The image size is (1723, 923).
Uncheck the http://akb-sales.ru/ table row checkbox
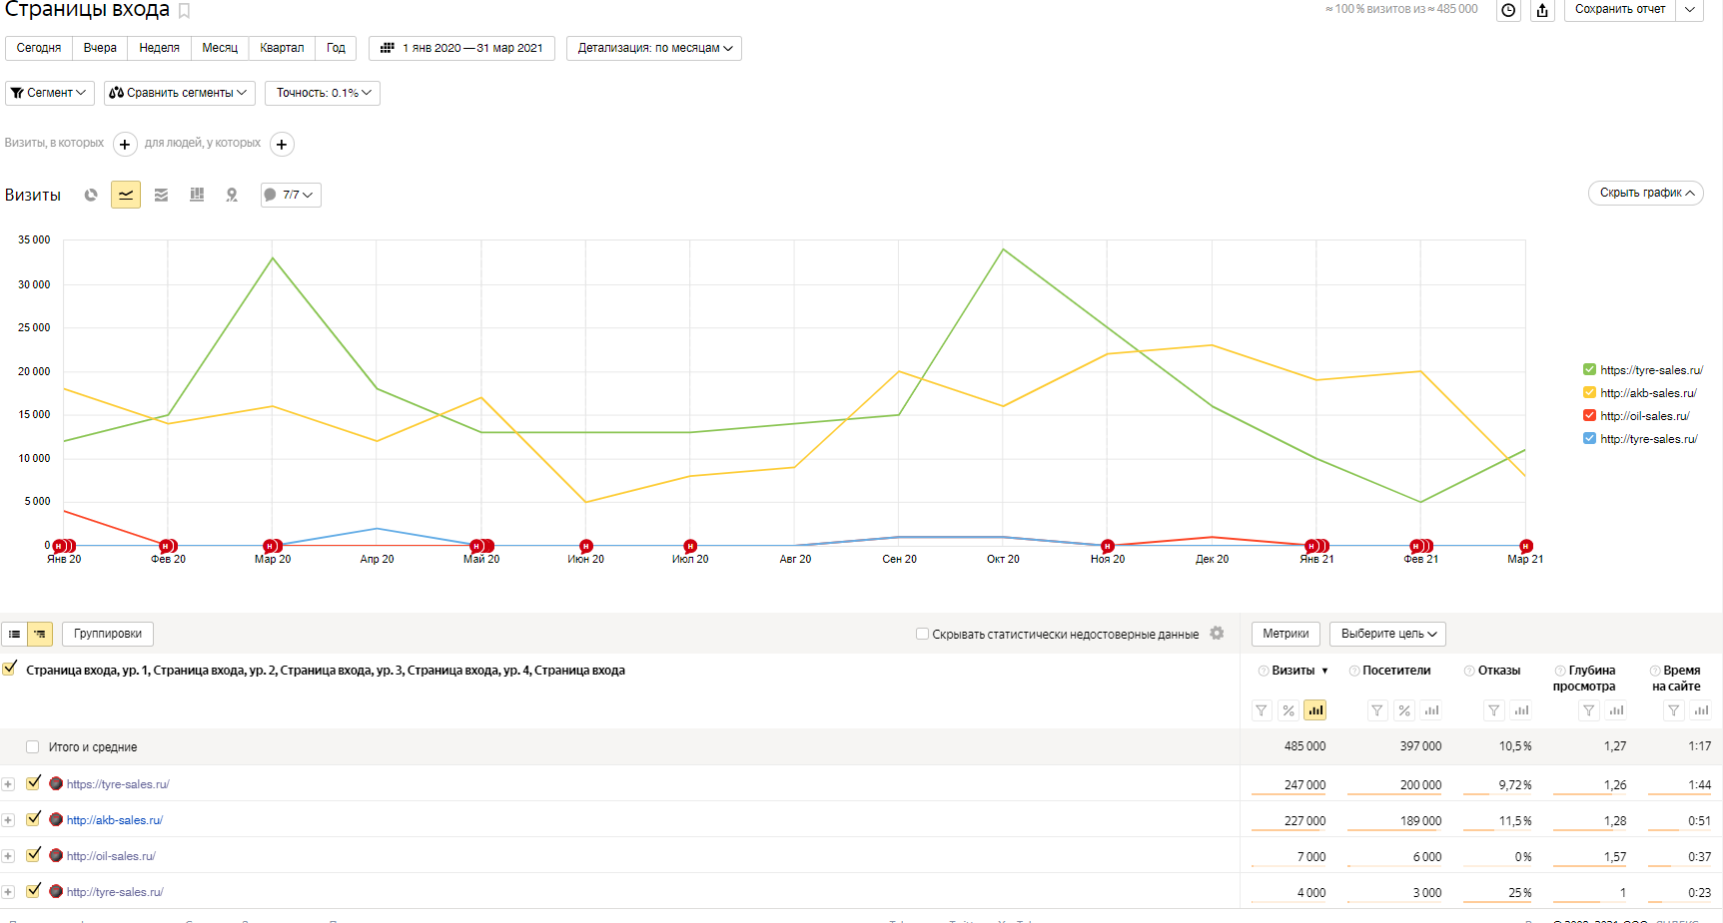point(34,819)
